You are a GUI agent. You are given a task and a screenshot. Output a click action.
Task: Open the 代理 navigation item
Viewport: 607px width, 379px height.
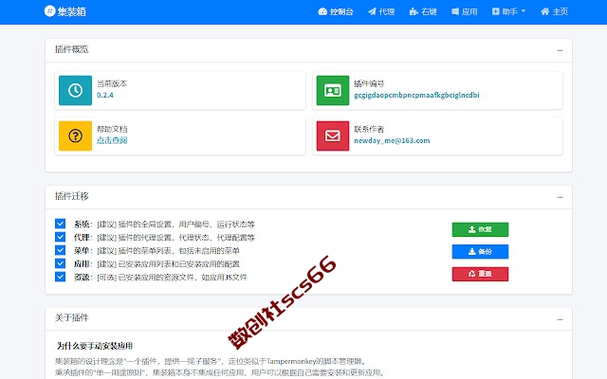tap(381, 11)
